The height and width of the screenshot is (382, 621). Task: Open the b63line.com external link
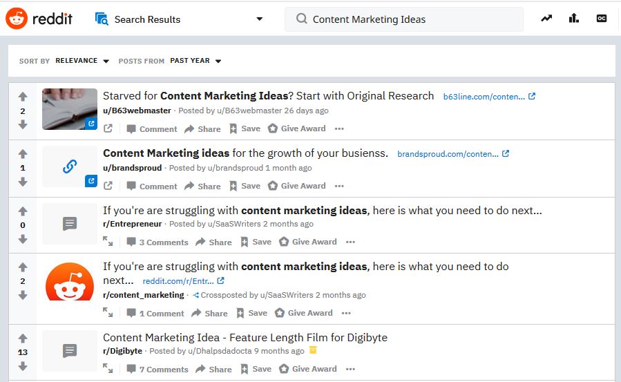coord(489,97)
